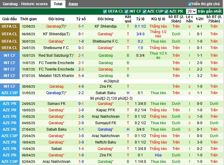Open the Sumqayit FK team link
The image size is (224, 165).
coord(105,123)
